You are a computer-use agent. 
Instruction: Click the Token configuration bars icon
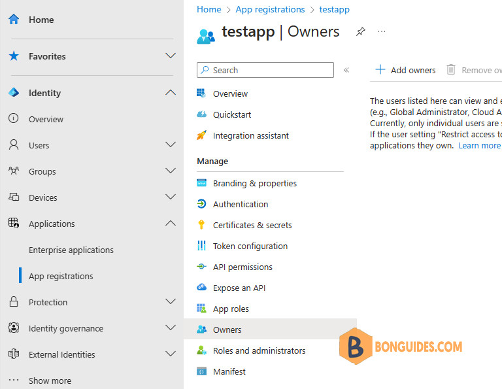(x=201, y=246)
